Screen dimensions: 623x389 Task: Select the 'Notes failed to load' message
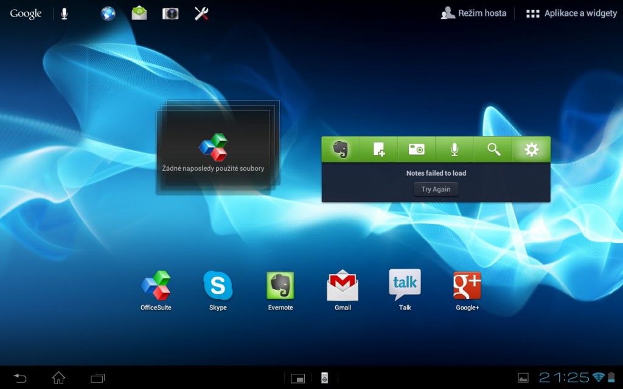[436, 173]
